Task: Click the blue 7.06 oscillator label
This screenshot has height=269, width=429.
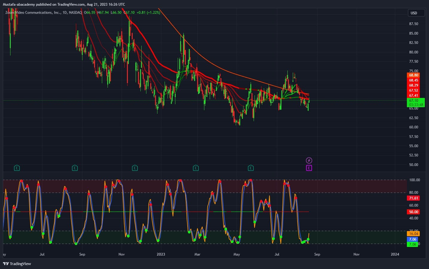Action: pos(413,239)
